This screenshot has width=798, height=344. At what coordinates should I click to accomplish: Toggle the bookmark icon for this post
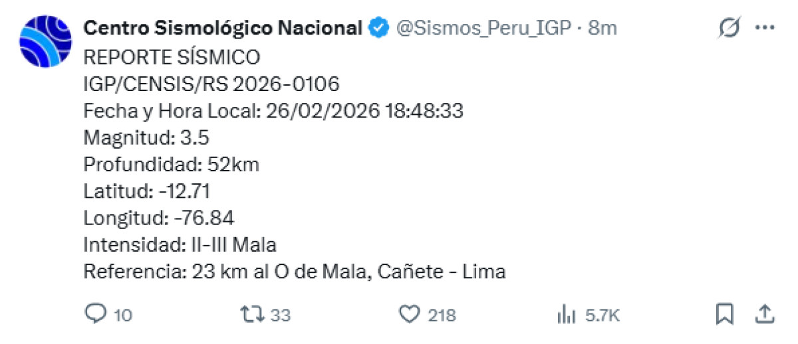(724, 313)
